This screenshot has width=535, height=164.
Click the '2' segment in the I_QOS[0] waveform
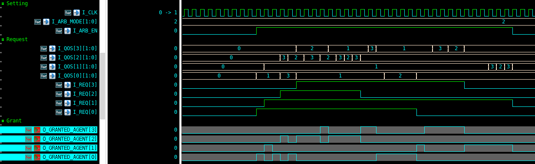tap(400, 76)
